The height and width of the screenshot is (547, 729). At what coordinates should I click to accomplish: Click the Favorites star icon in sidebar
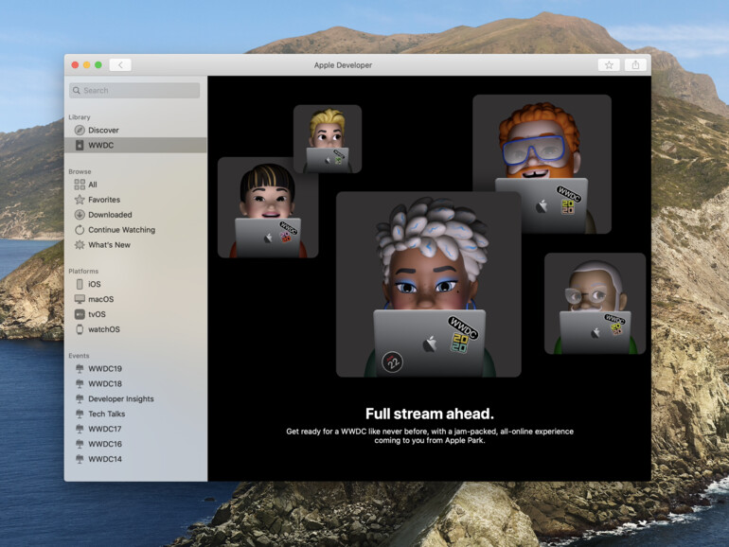[80, 200]
